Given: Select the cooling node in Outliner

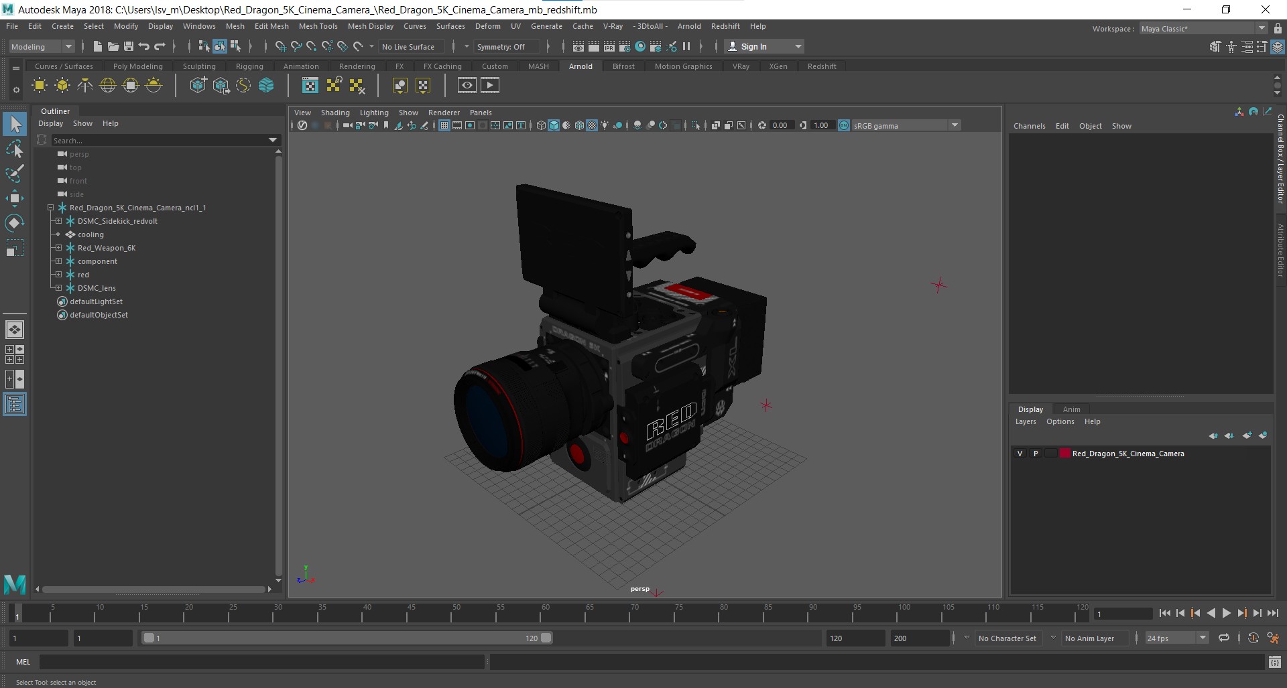Looking at the screenshot, I should pyautogui.click(x=90, y=234).
